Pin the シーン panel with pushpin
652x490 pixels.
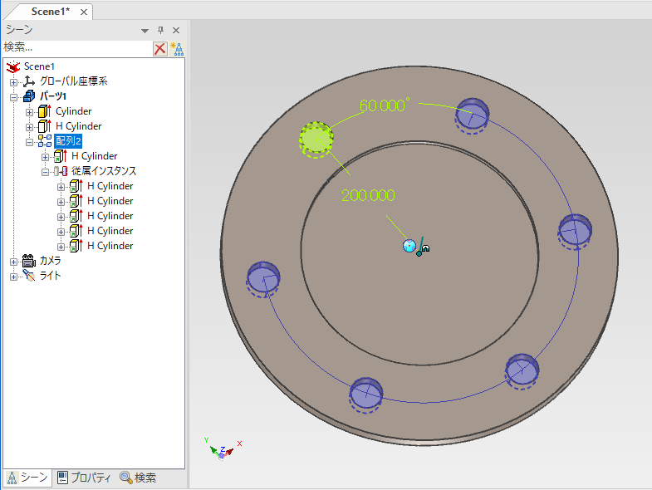point(160,29)
